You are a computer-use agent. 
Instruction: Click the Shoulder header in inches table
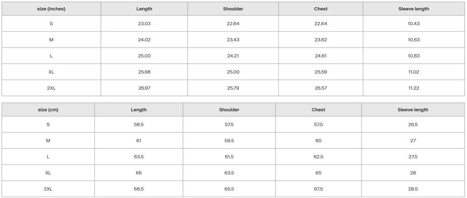coord(233,9)
